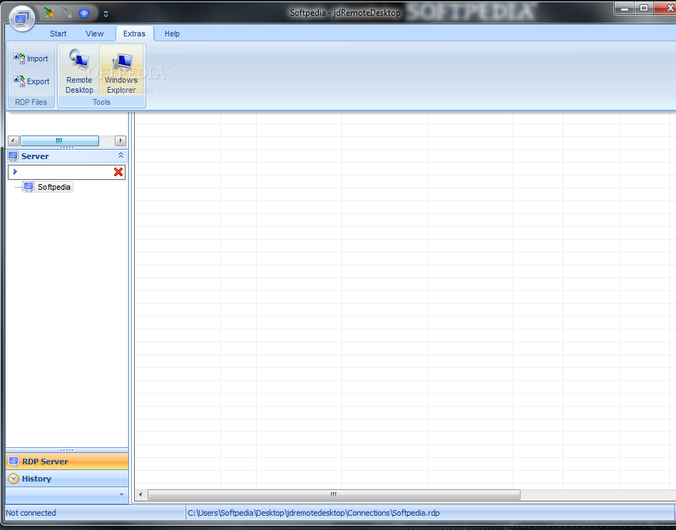
Task: Export to an RDP file
Action: pos(31,81)
